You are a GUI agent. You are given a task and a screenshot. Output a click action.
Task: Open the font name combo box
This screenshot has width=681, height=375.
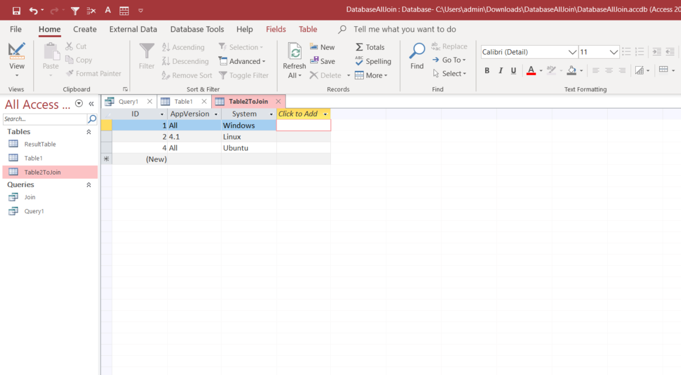[x=529, y=52]
